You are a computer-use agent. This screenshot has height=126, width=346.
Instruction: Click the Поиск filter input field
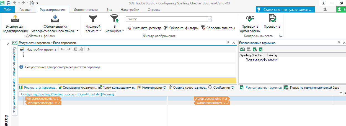(167, 19)
